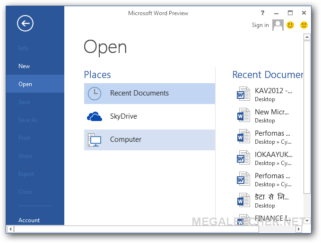Screen dimensions: 321x243
Task: Click the back arrow circle icon
Action: pyautogui.click(x=25, y=23)
